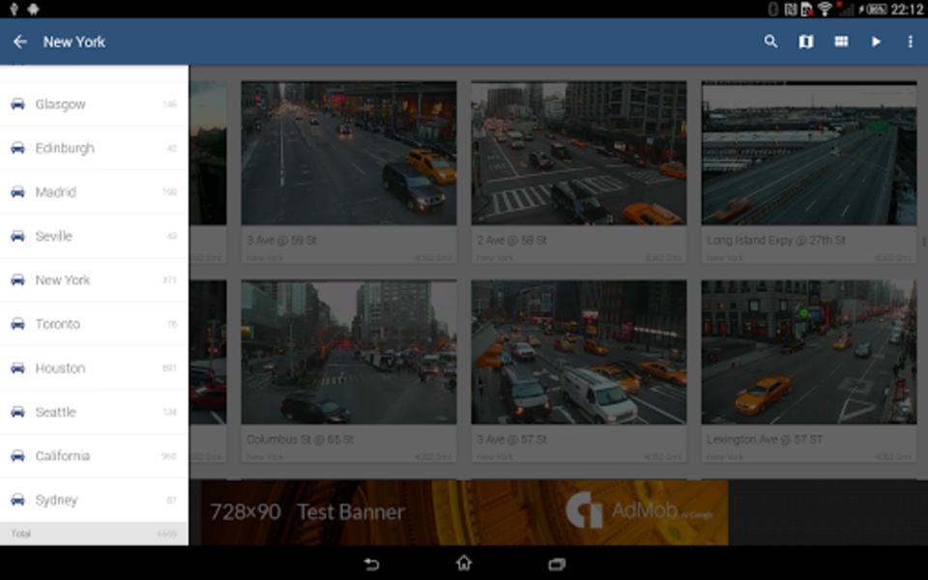Choose Seville from the drawer

click(94, 236)
